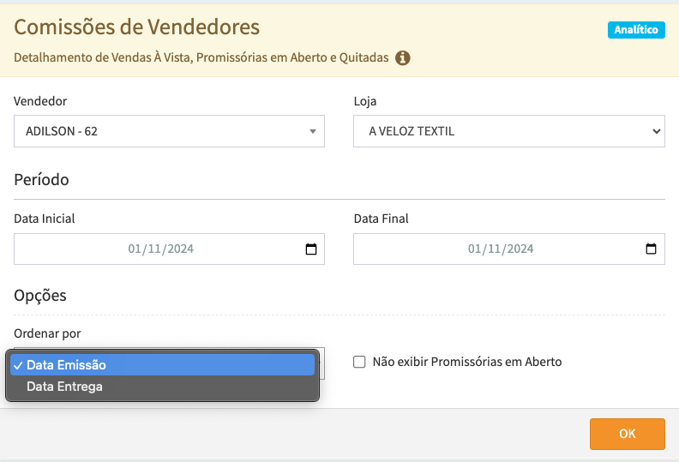Screen dimensions: 679x462
Task: Open the Data Final calendar picker icon
Action: coord(651,249)
